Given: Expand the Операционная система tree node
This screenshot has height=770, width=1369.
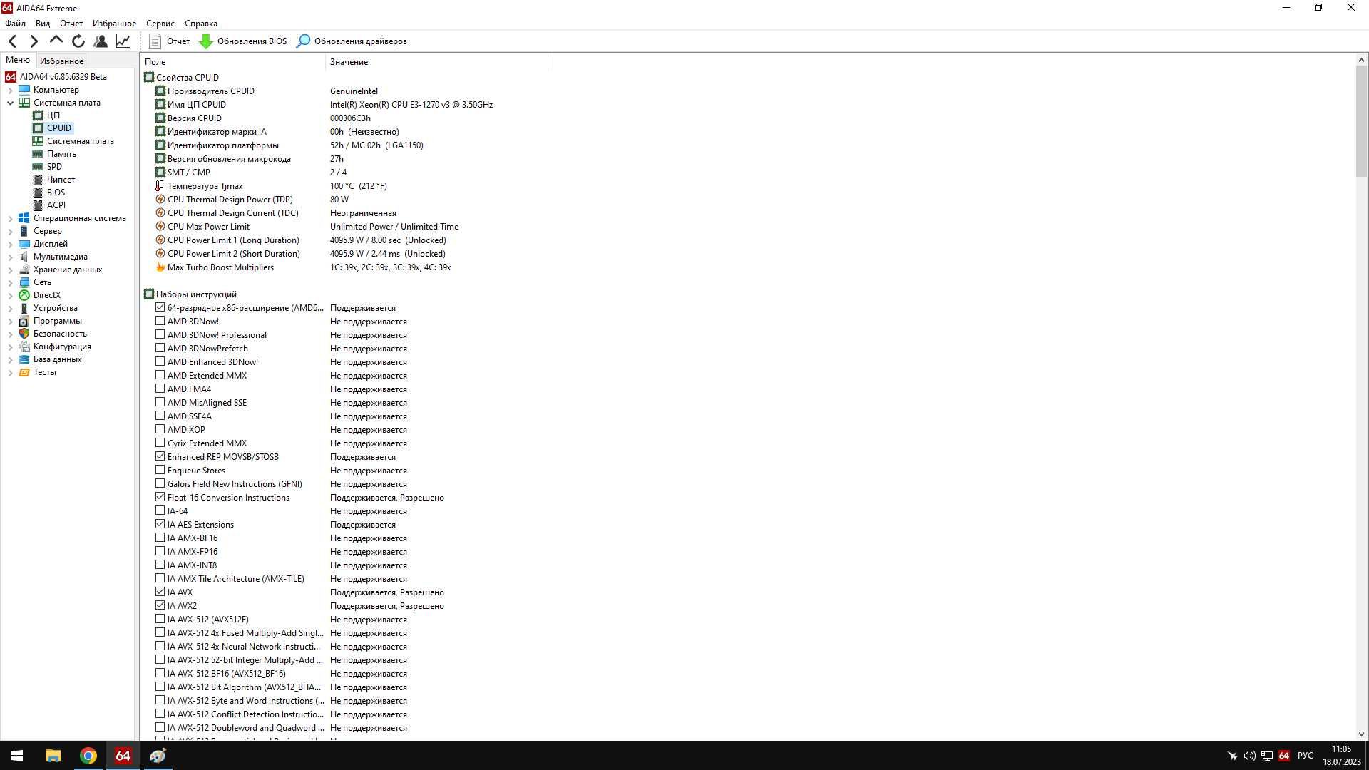Looking at the screenshot, I should pyautogui.click(x=11, y=219).
